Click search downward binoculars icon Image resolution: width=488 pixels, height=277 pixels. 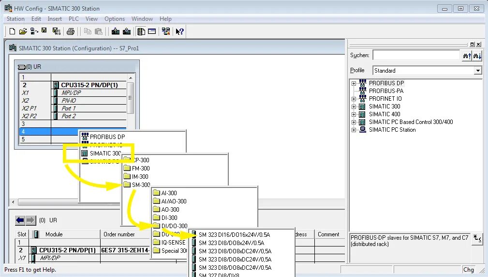click(477, 56)
